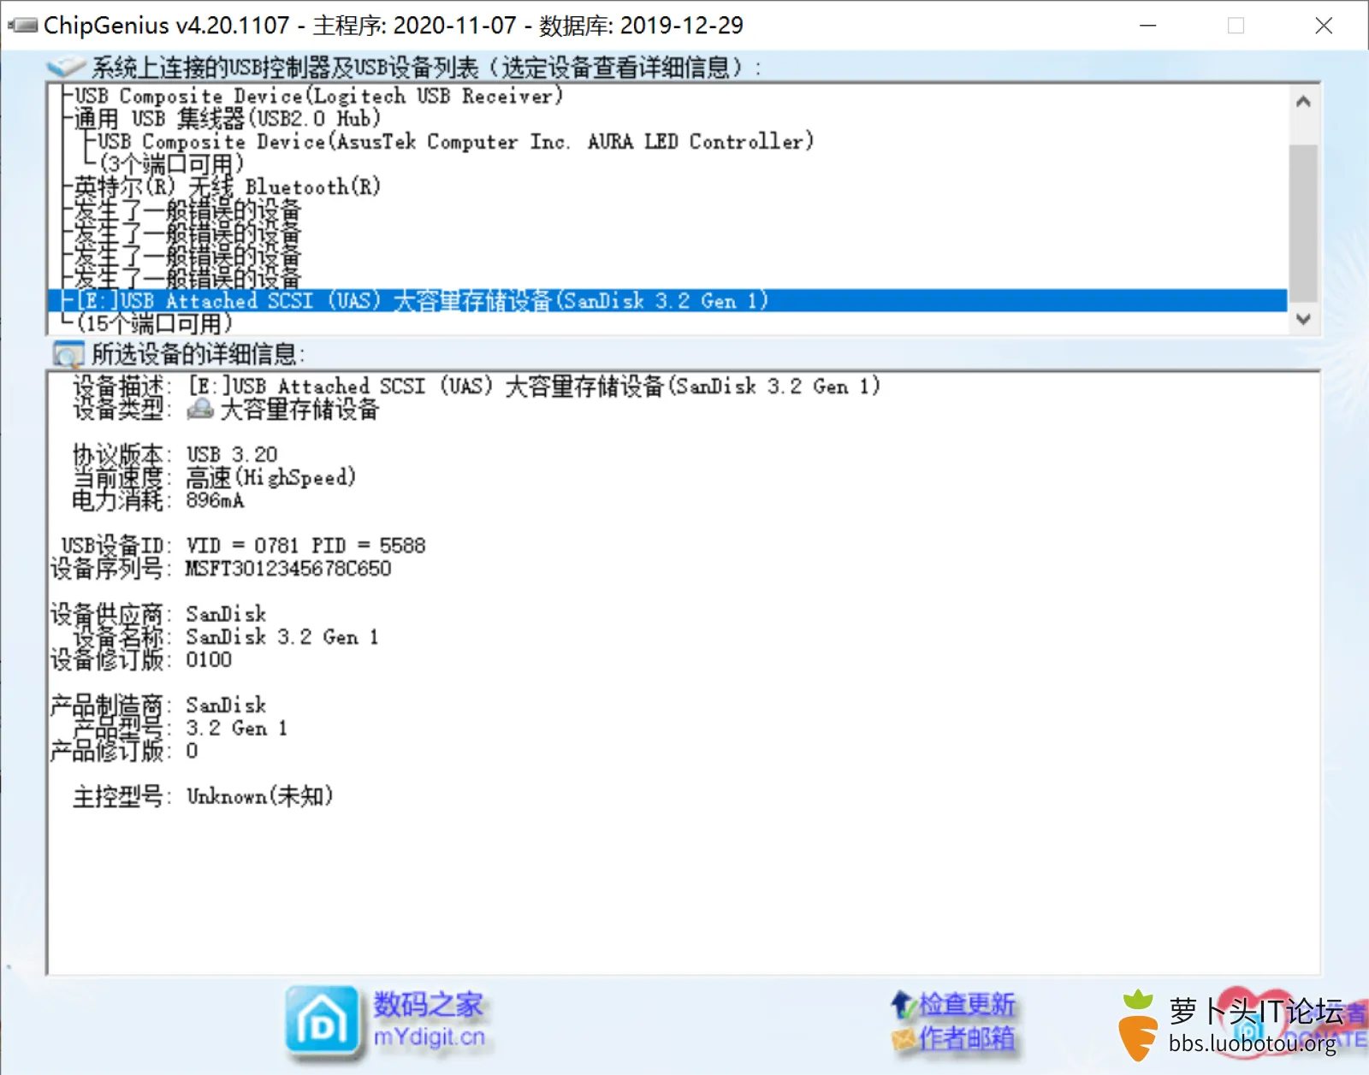The height and width of the screenshot is (1075, 1369).
Task: Click the VID = 0781 PID = 5588 text
Action: tap(305, 546)
